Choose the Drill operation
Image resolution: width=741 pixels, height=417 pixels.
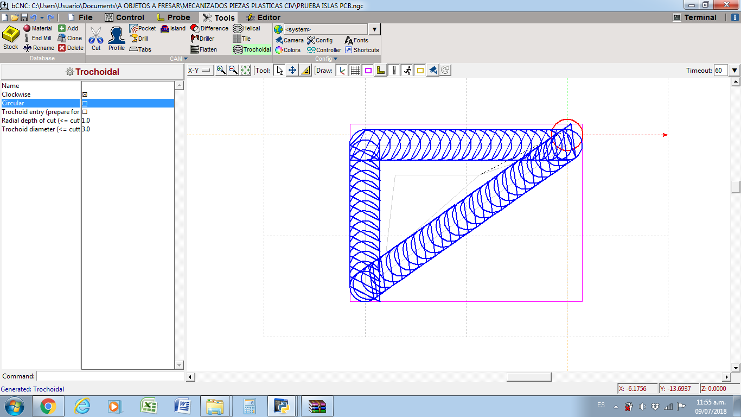139,39
